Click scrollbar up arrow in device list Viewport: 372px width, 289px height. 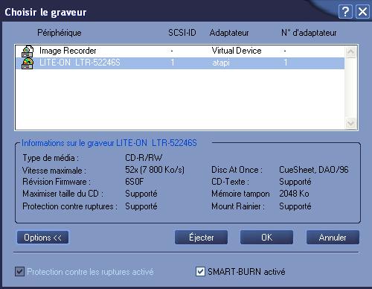pos(351,51)
